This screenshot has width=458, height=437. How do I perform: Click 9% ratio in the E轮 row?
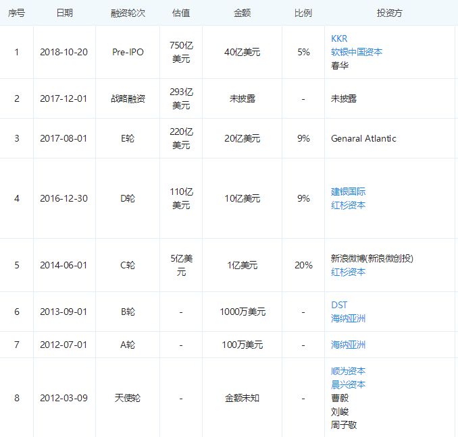click(x=303, y=138)
